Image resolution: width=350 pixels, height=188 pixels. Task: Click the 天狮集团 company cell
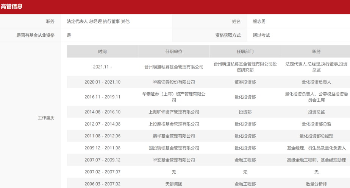click(x=174, y=184)
